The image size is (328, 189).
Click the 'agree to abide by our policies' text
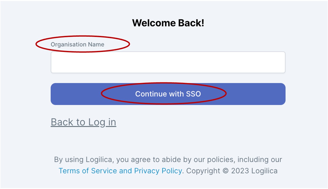184,160
